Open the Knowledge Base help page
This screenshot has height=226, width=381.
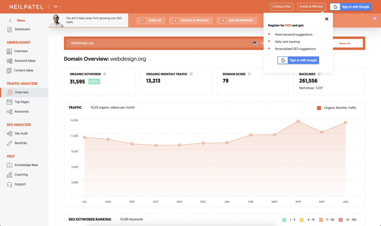click(x=26, y=165)
